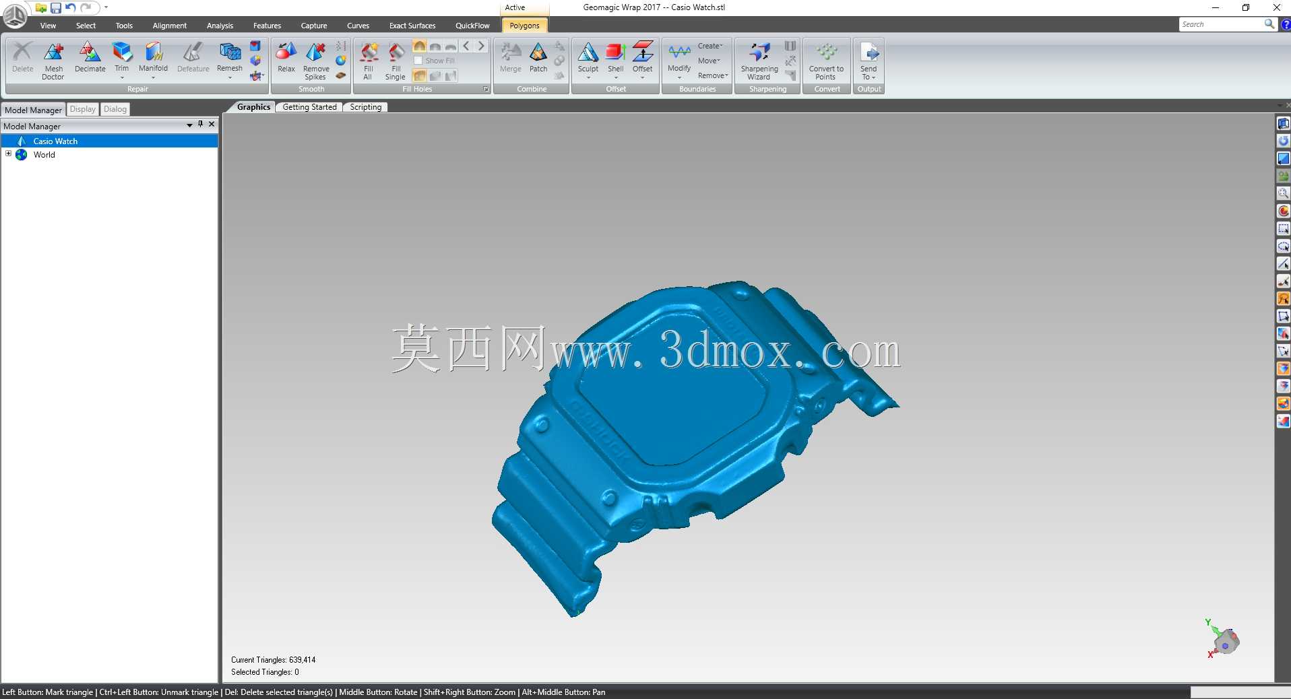
Task: Click the reset view rotation icon in right toolbar
Action: click(x=1283, y=141)
